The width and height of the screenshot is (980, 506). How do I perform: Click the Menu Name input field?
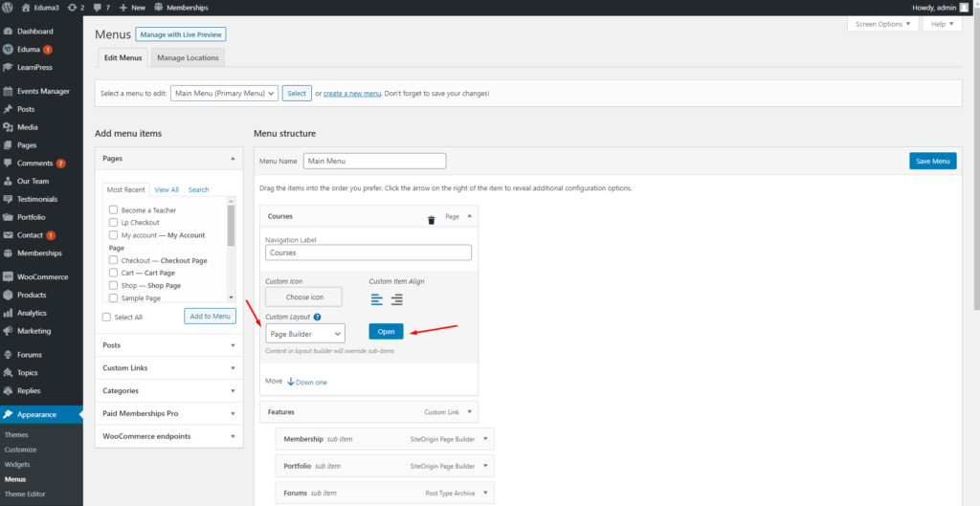375,161
